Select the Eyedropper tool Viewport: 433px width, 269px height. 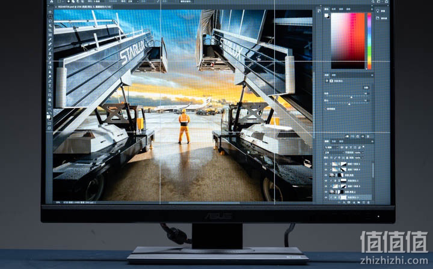(50, 40)
